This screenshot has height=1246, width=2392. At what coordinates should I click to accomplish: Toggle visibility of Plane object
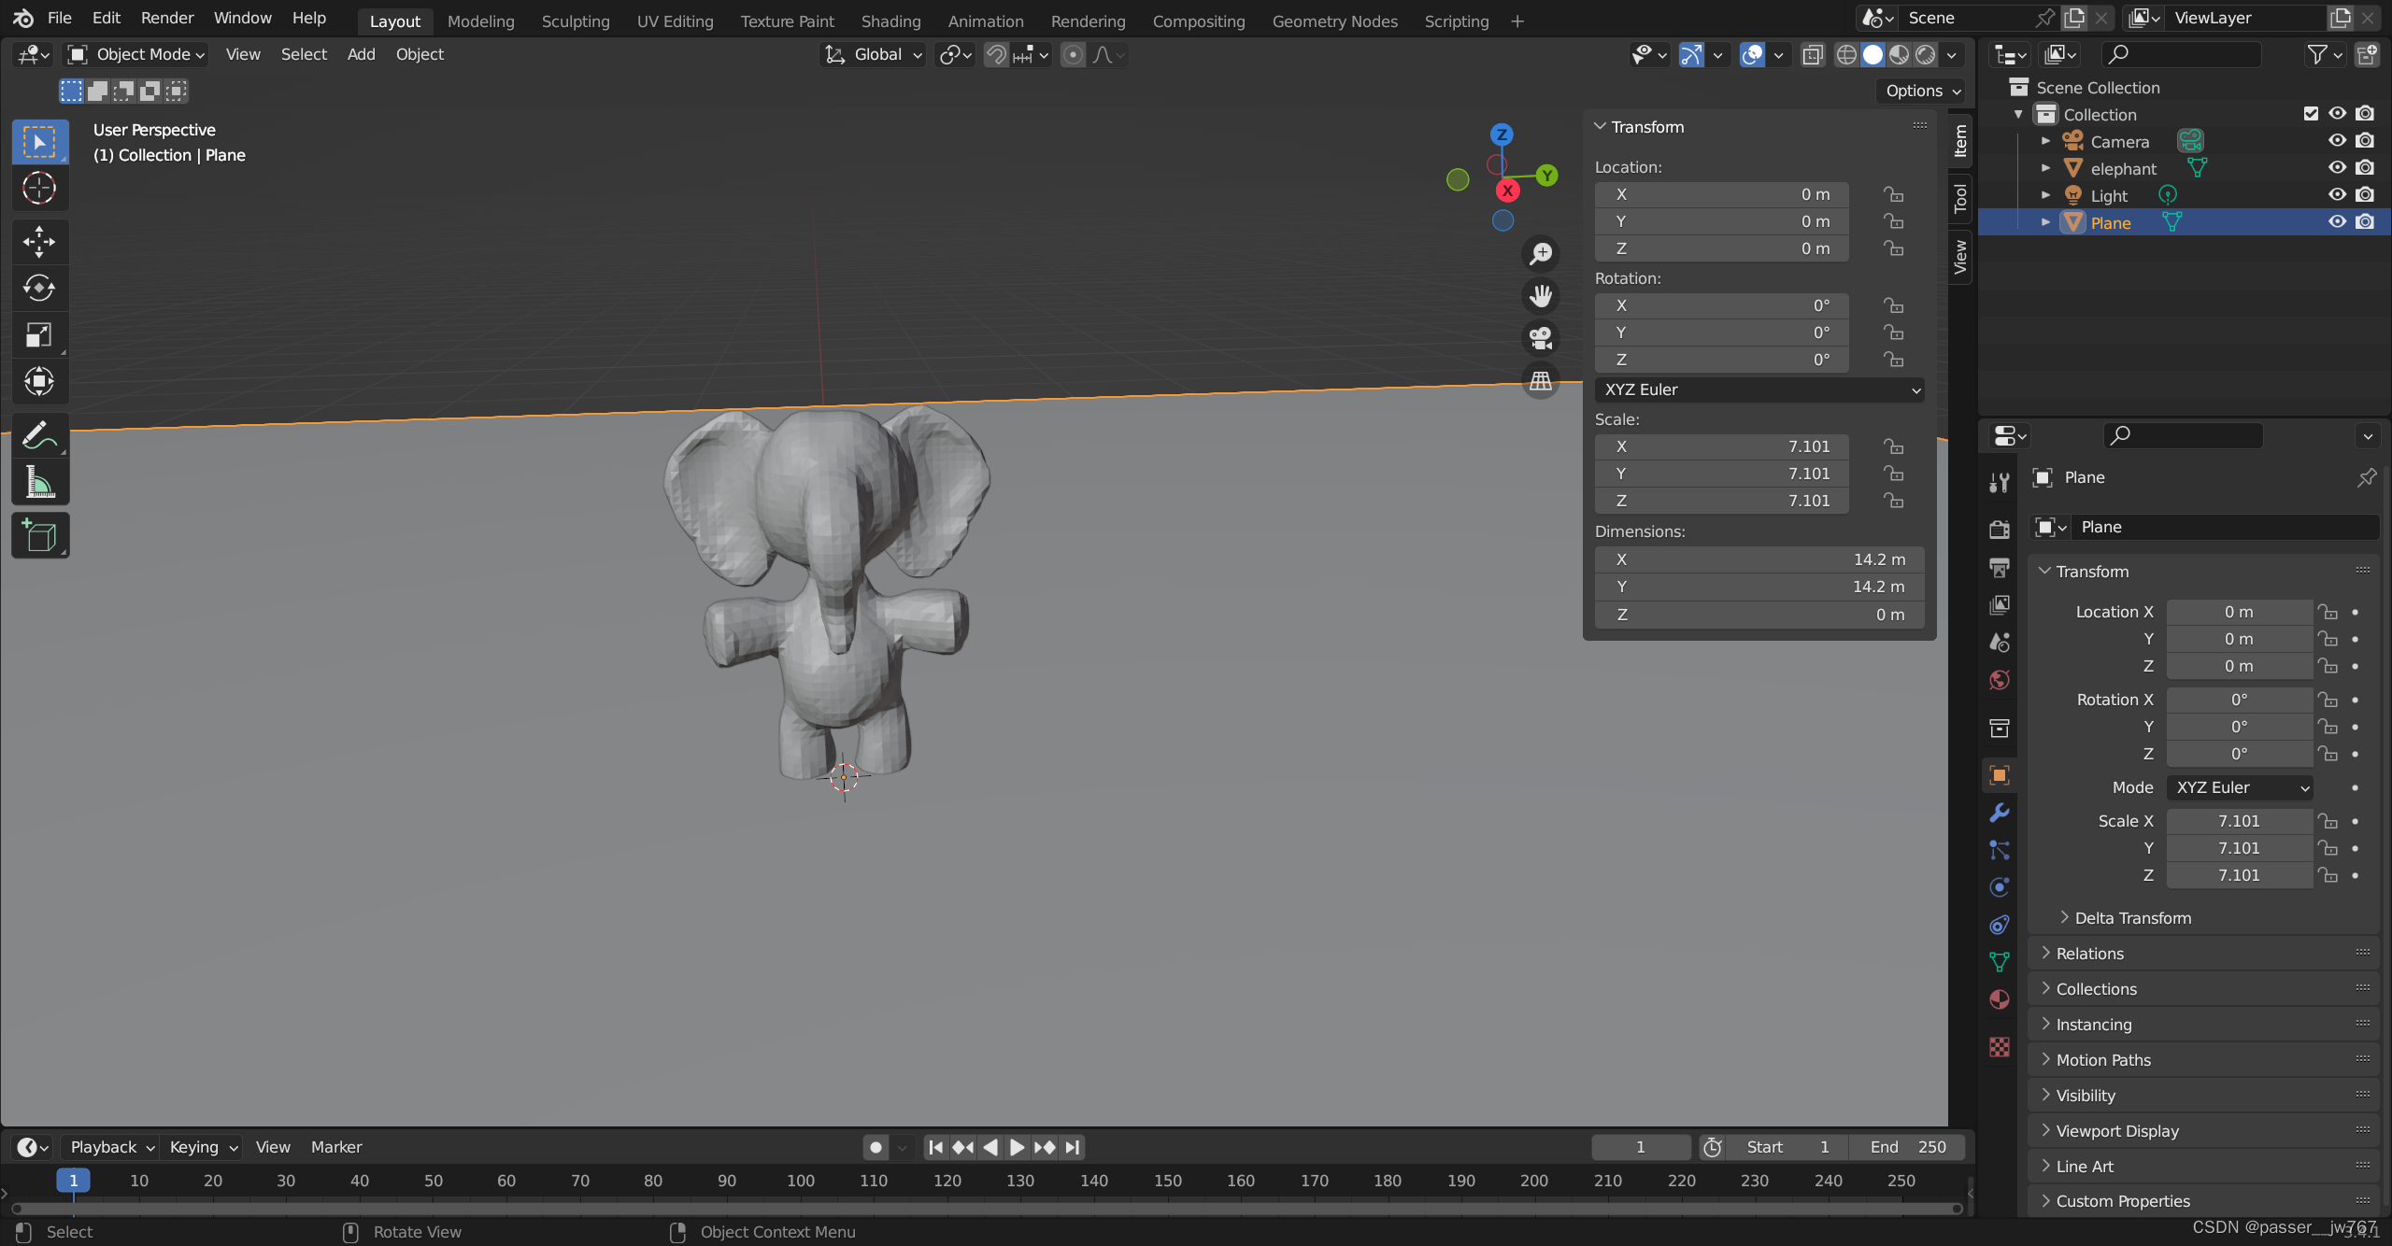coord(2337,221)
